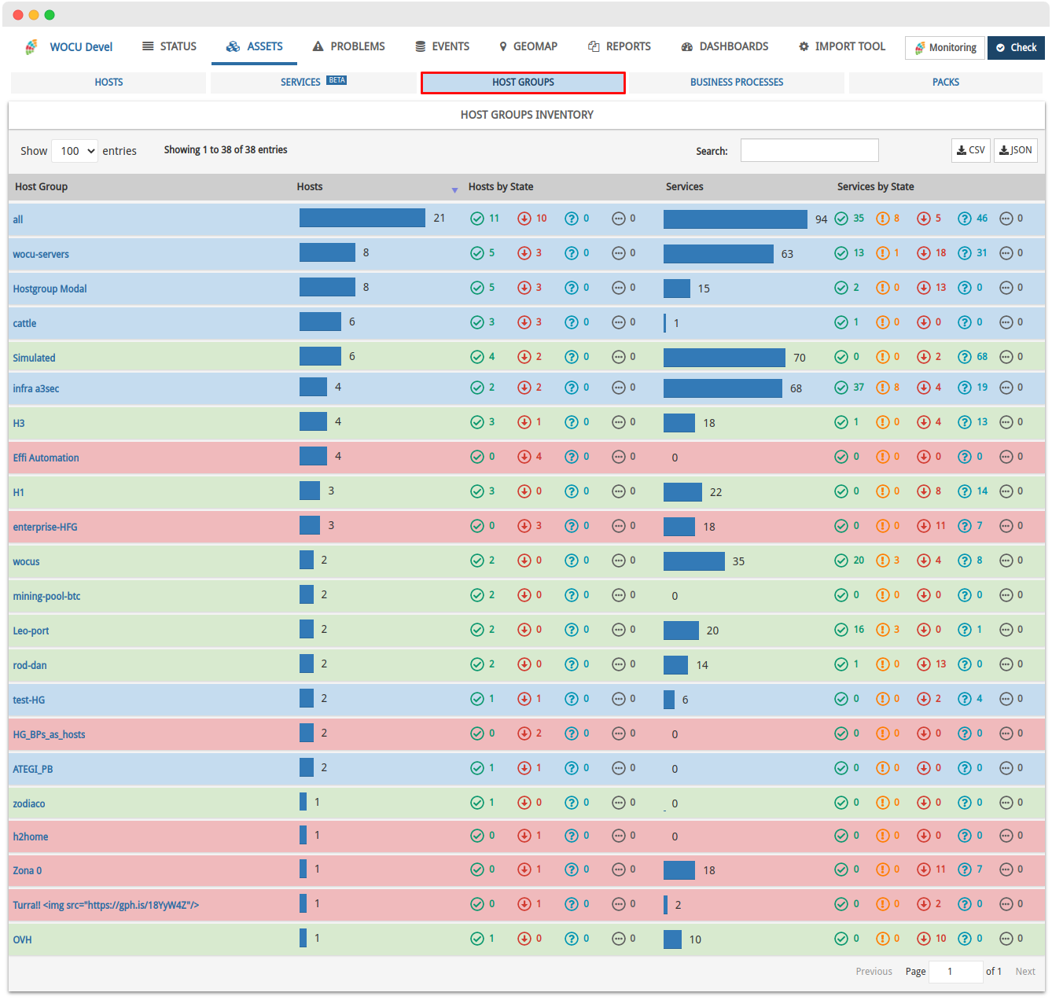Open the EVENTS menu
The width and height of the screenshot is (1052, 1000).
pyautogui.click(x=442, y=46)
